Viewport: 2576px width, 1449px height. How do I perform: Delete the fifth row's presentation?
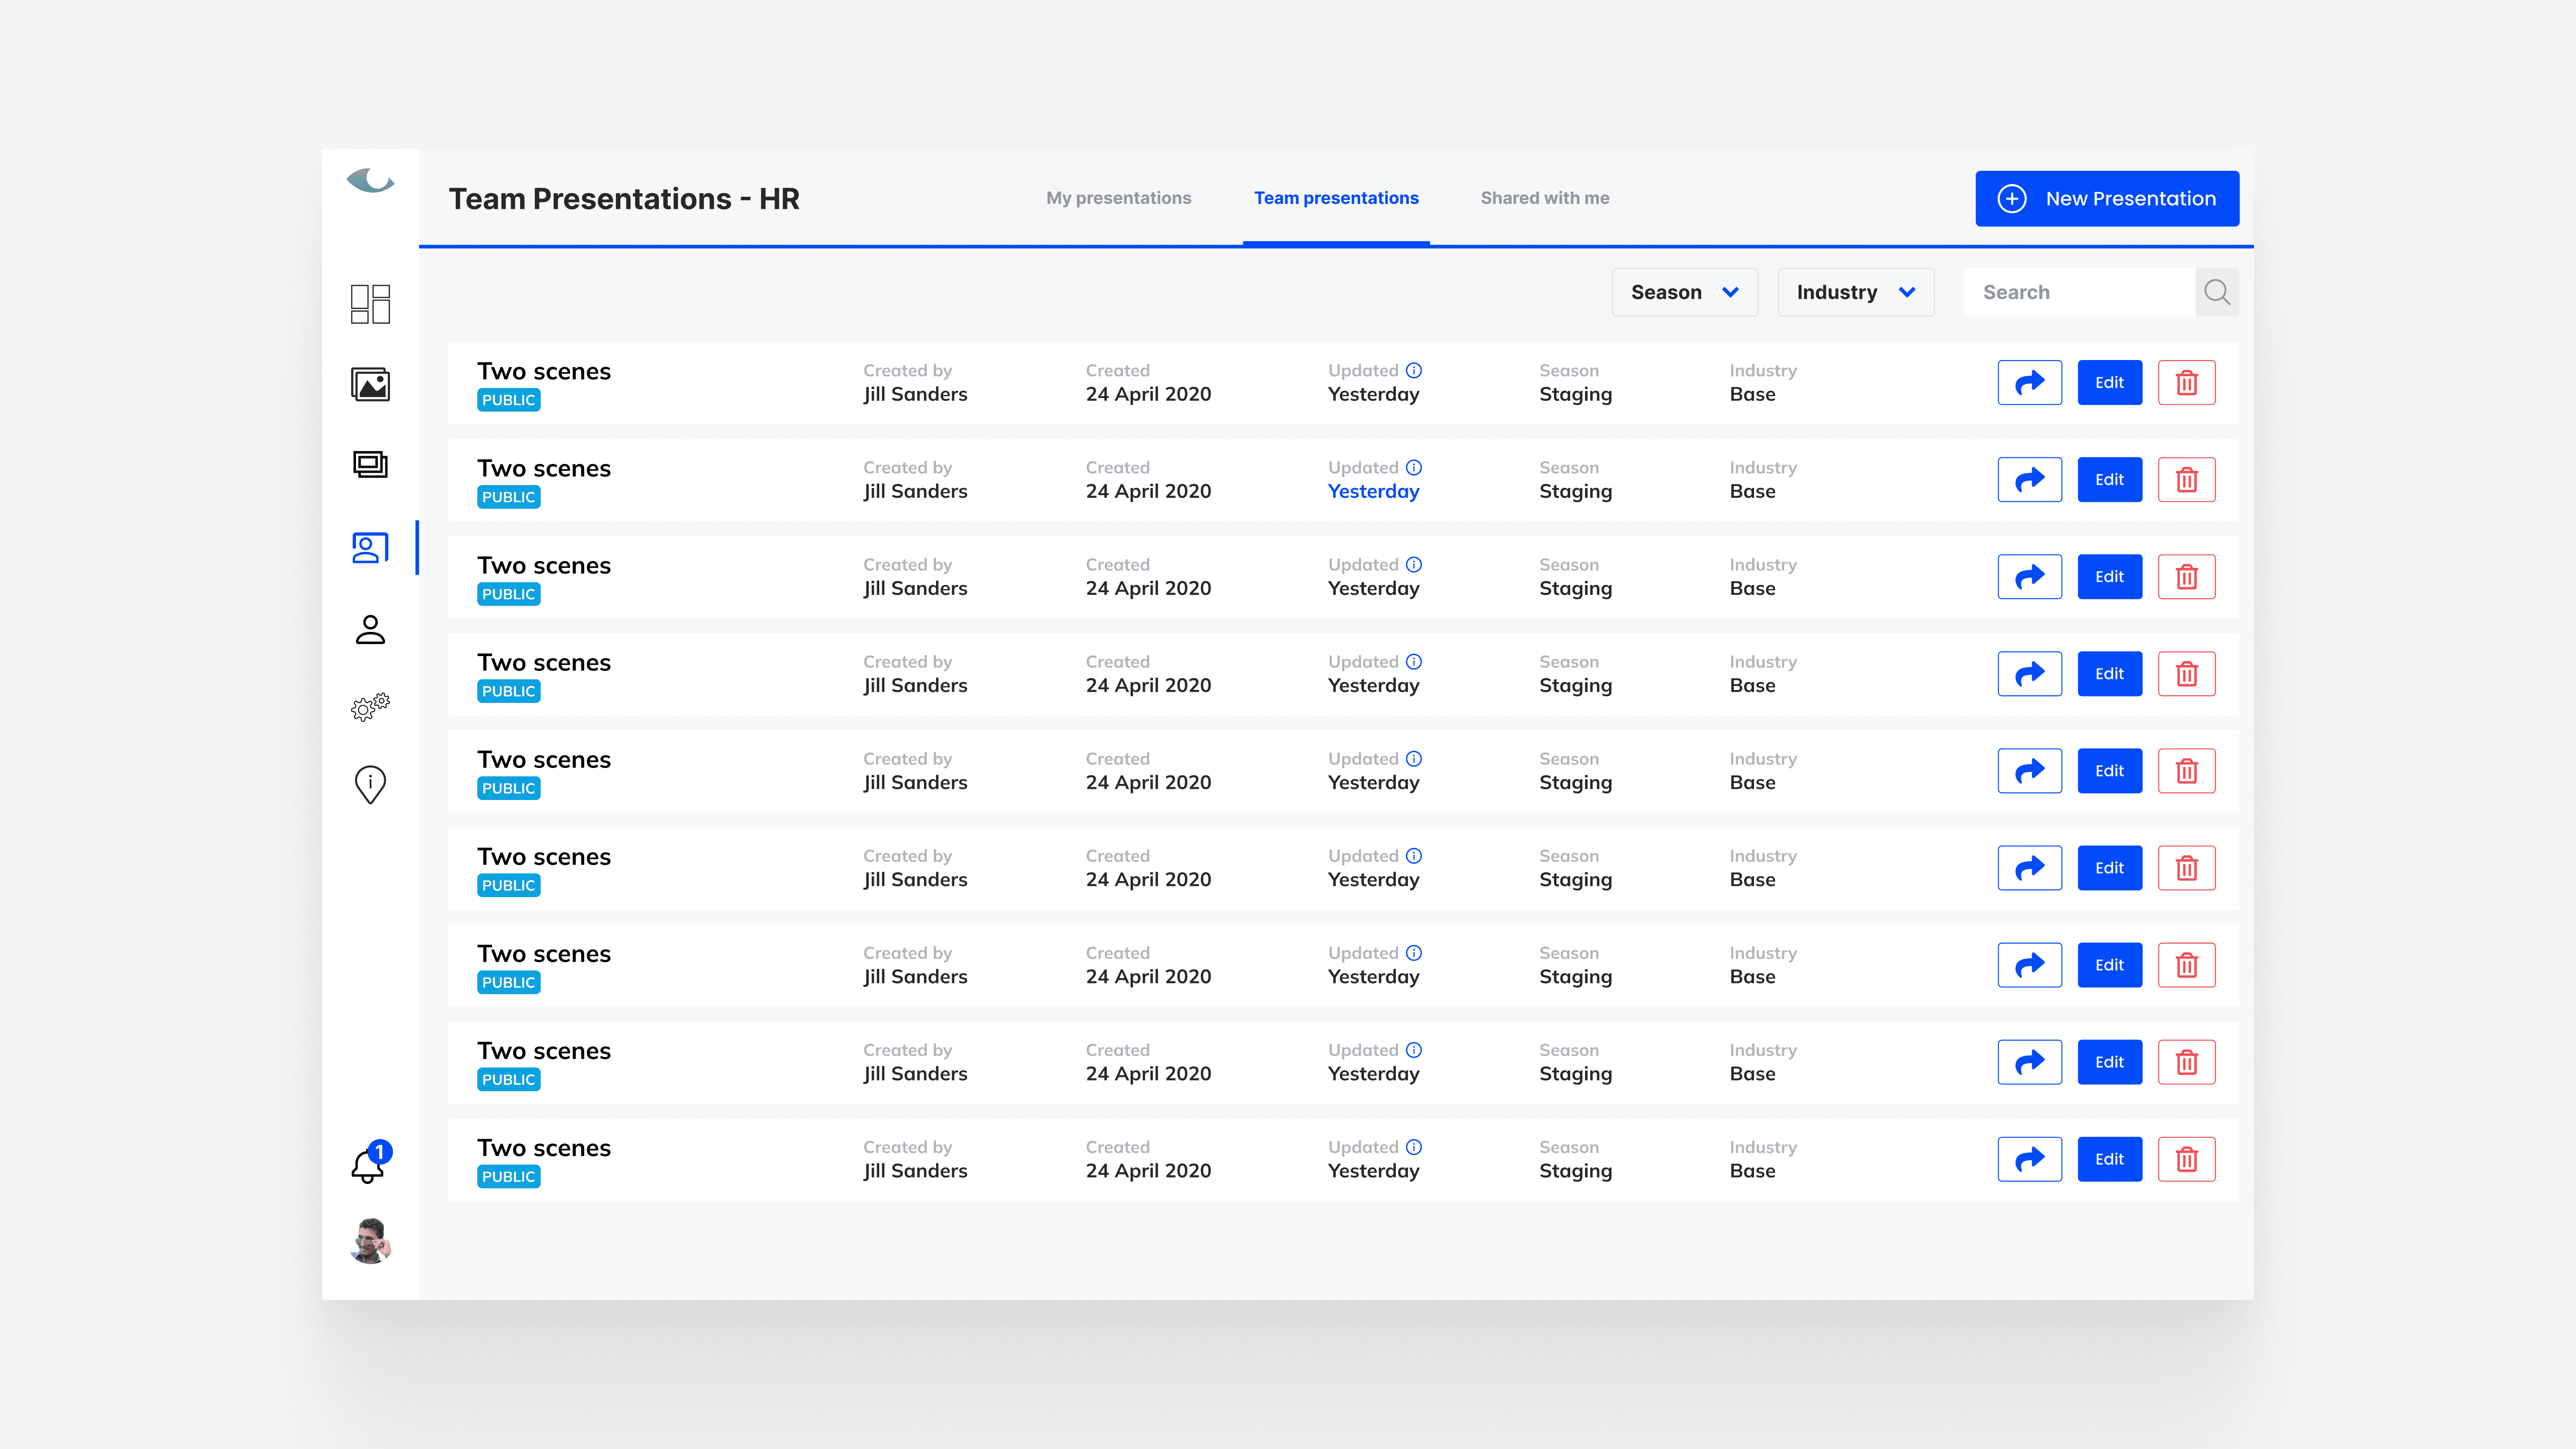2187,770
